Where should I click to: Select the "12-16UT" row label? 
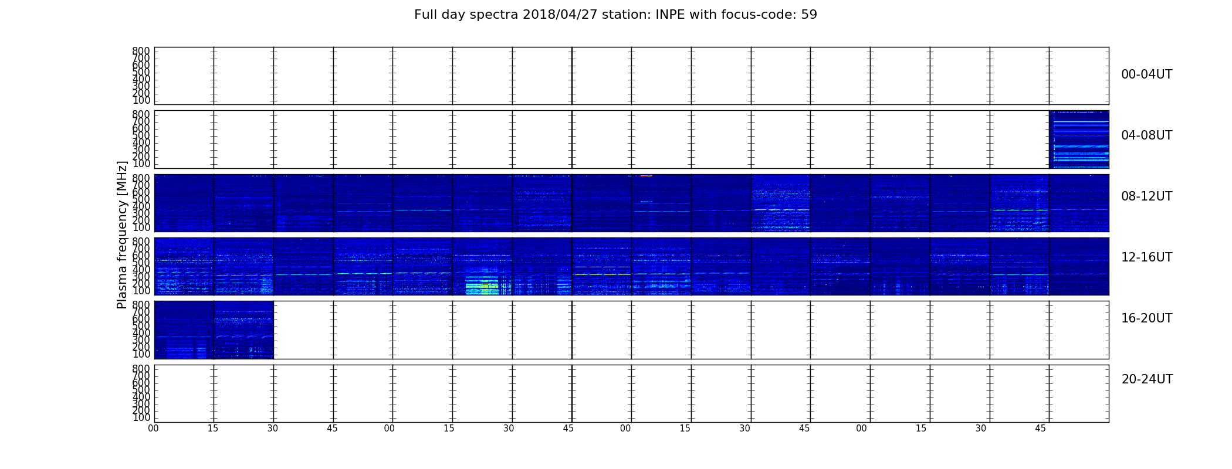(1146, 257)
